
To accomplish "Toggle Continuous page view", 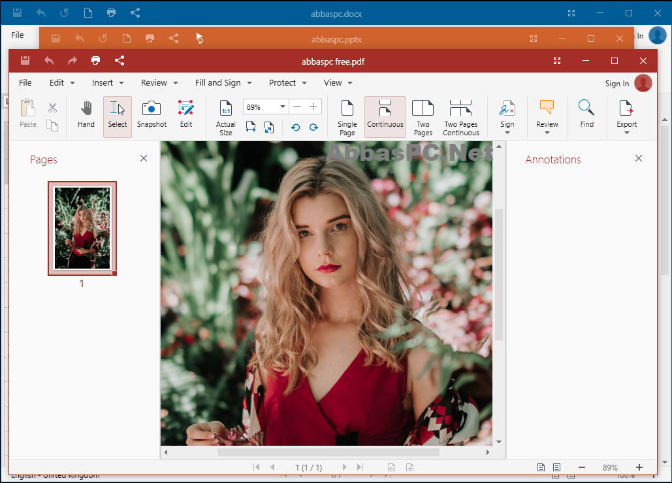I will coord(385,117).
